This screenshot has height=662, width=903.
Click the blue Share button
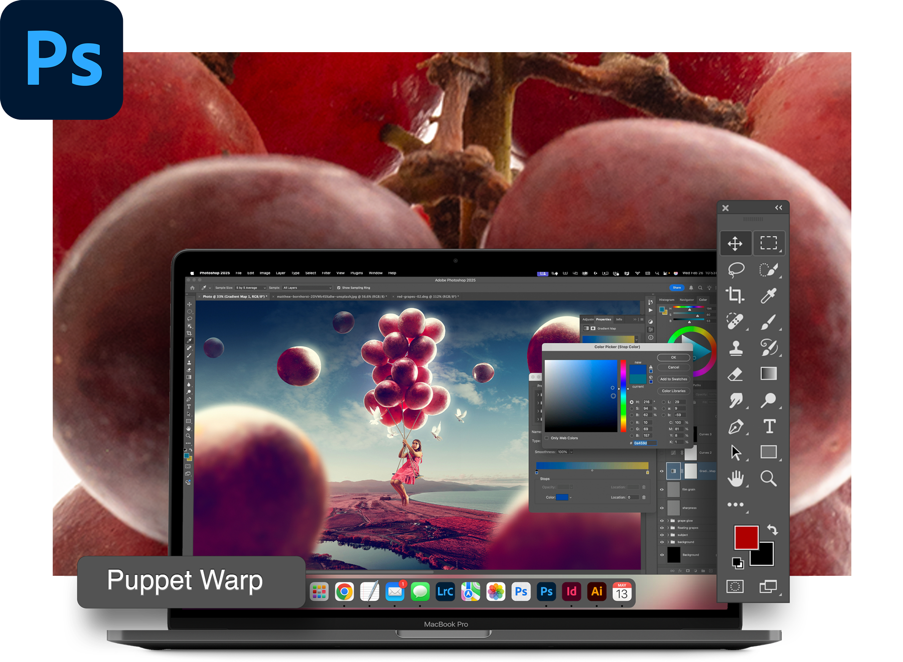tap(677, 288)
